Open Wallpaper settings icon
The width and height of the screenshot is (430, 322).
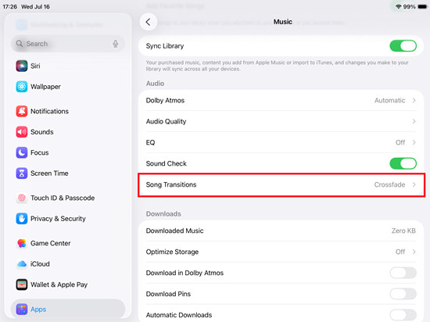(x=22, y=87)
